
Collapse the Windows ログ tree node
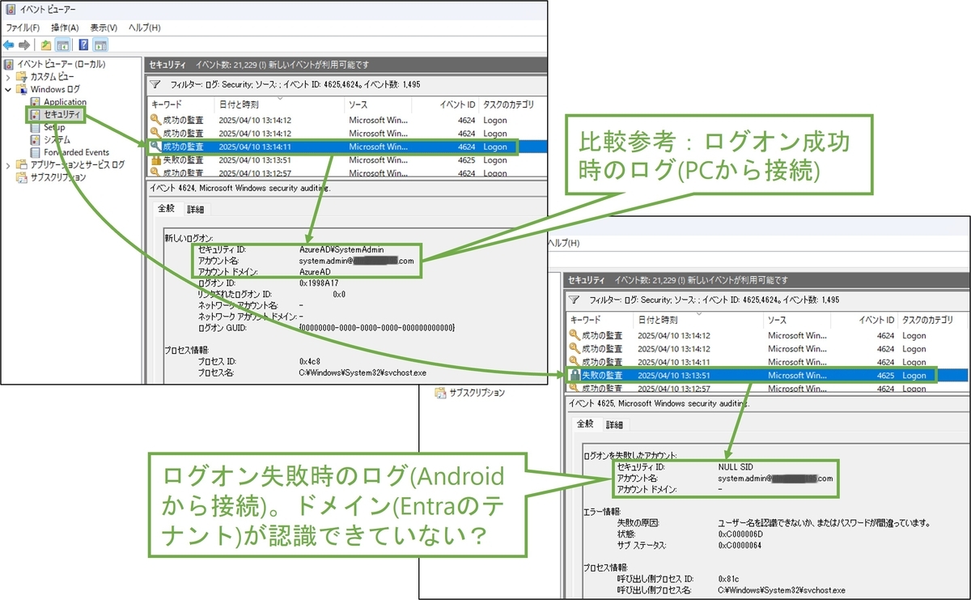click(x=8, y=89)
